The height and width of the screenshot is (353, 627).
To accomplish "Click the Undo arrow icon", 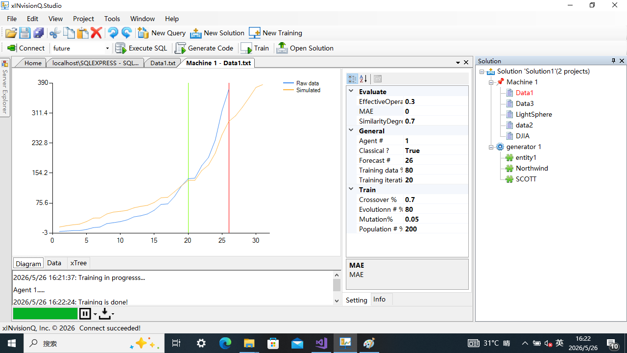I will (x=113, y=33).
